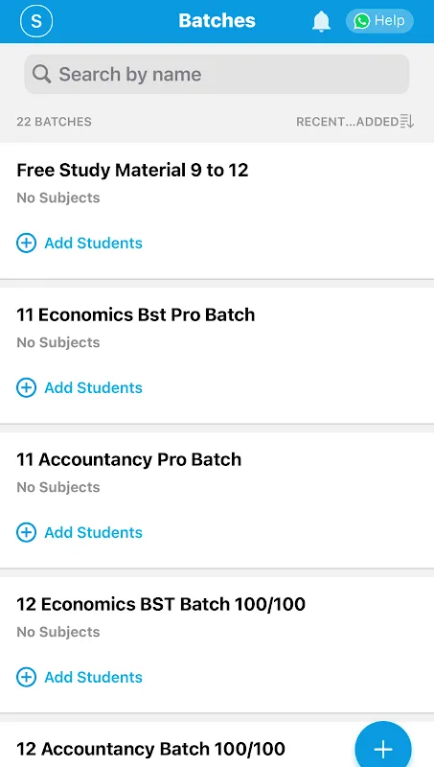Add Students to 11 Economics Bst Pro Batch
The width and height of the screenshot is (434, 767).
tap(80, 387)
